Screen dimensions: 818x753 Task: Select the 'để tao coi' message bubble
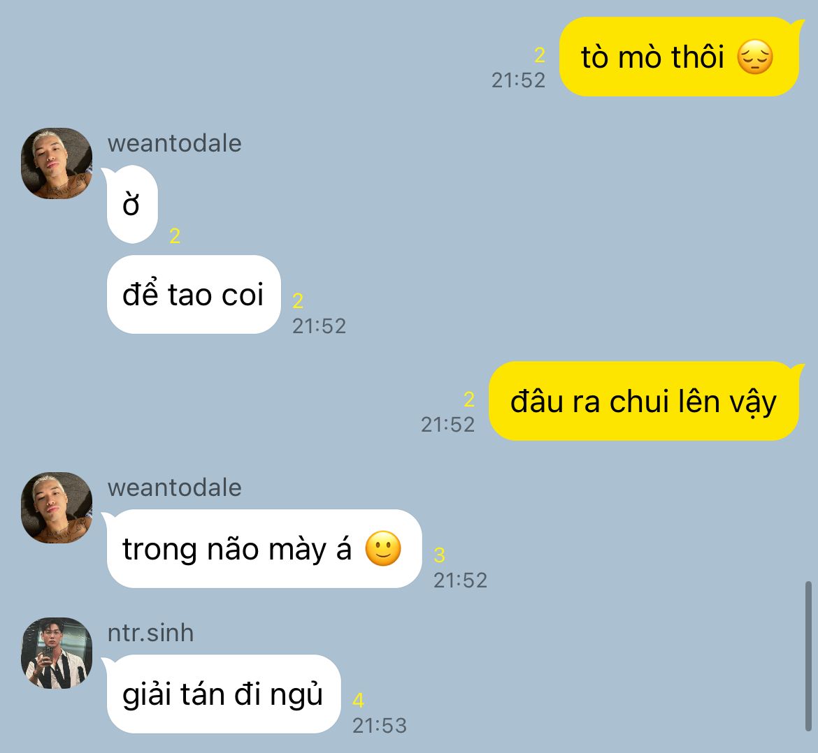(194, 295)
